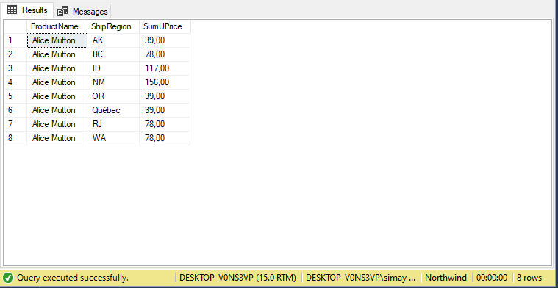Click Alice Mutton cell in Québec row
This screenshot has width=558, height=288.
(57, 110)
